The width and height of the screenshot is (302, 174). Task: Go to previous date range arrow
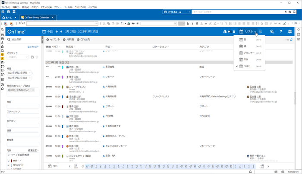pos(56,31)
